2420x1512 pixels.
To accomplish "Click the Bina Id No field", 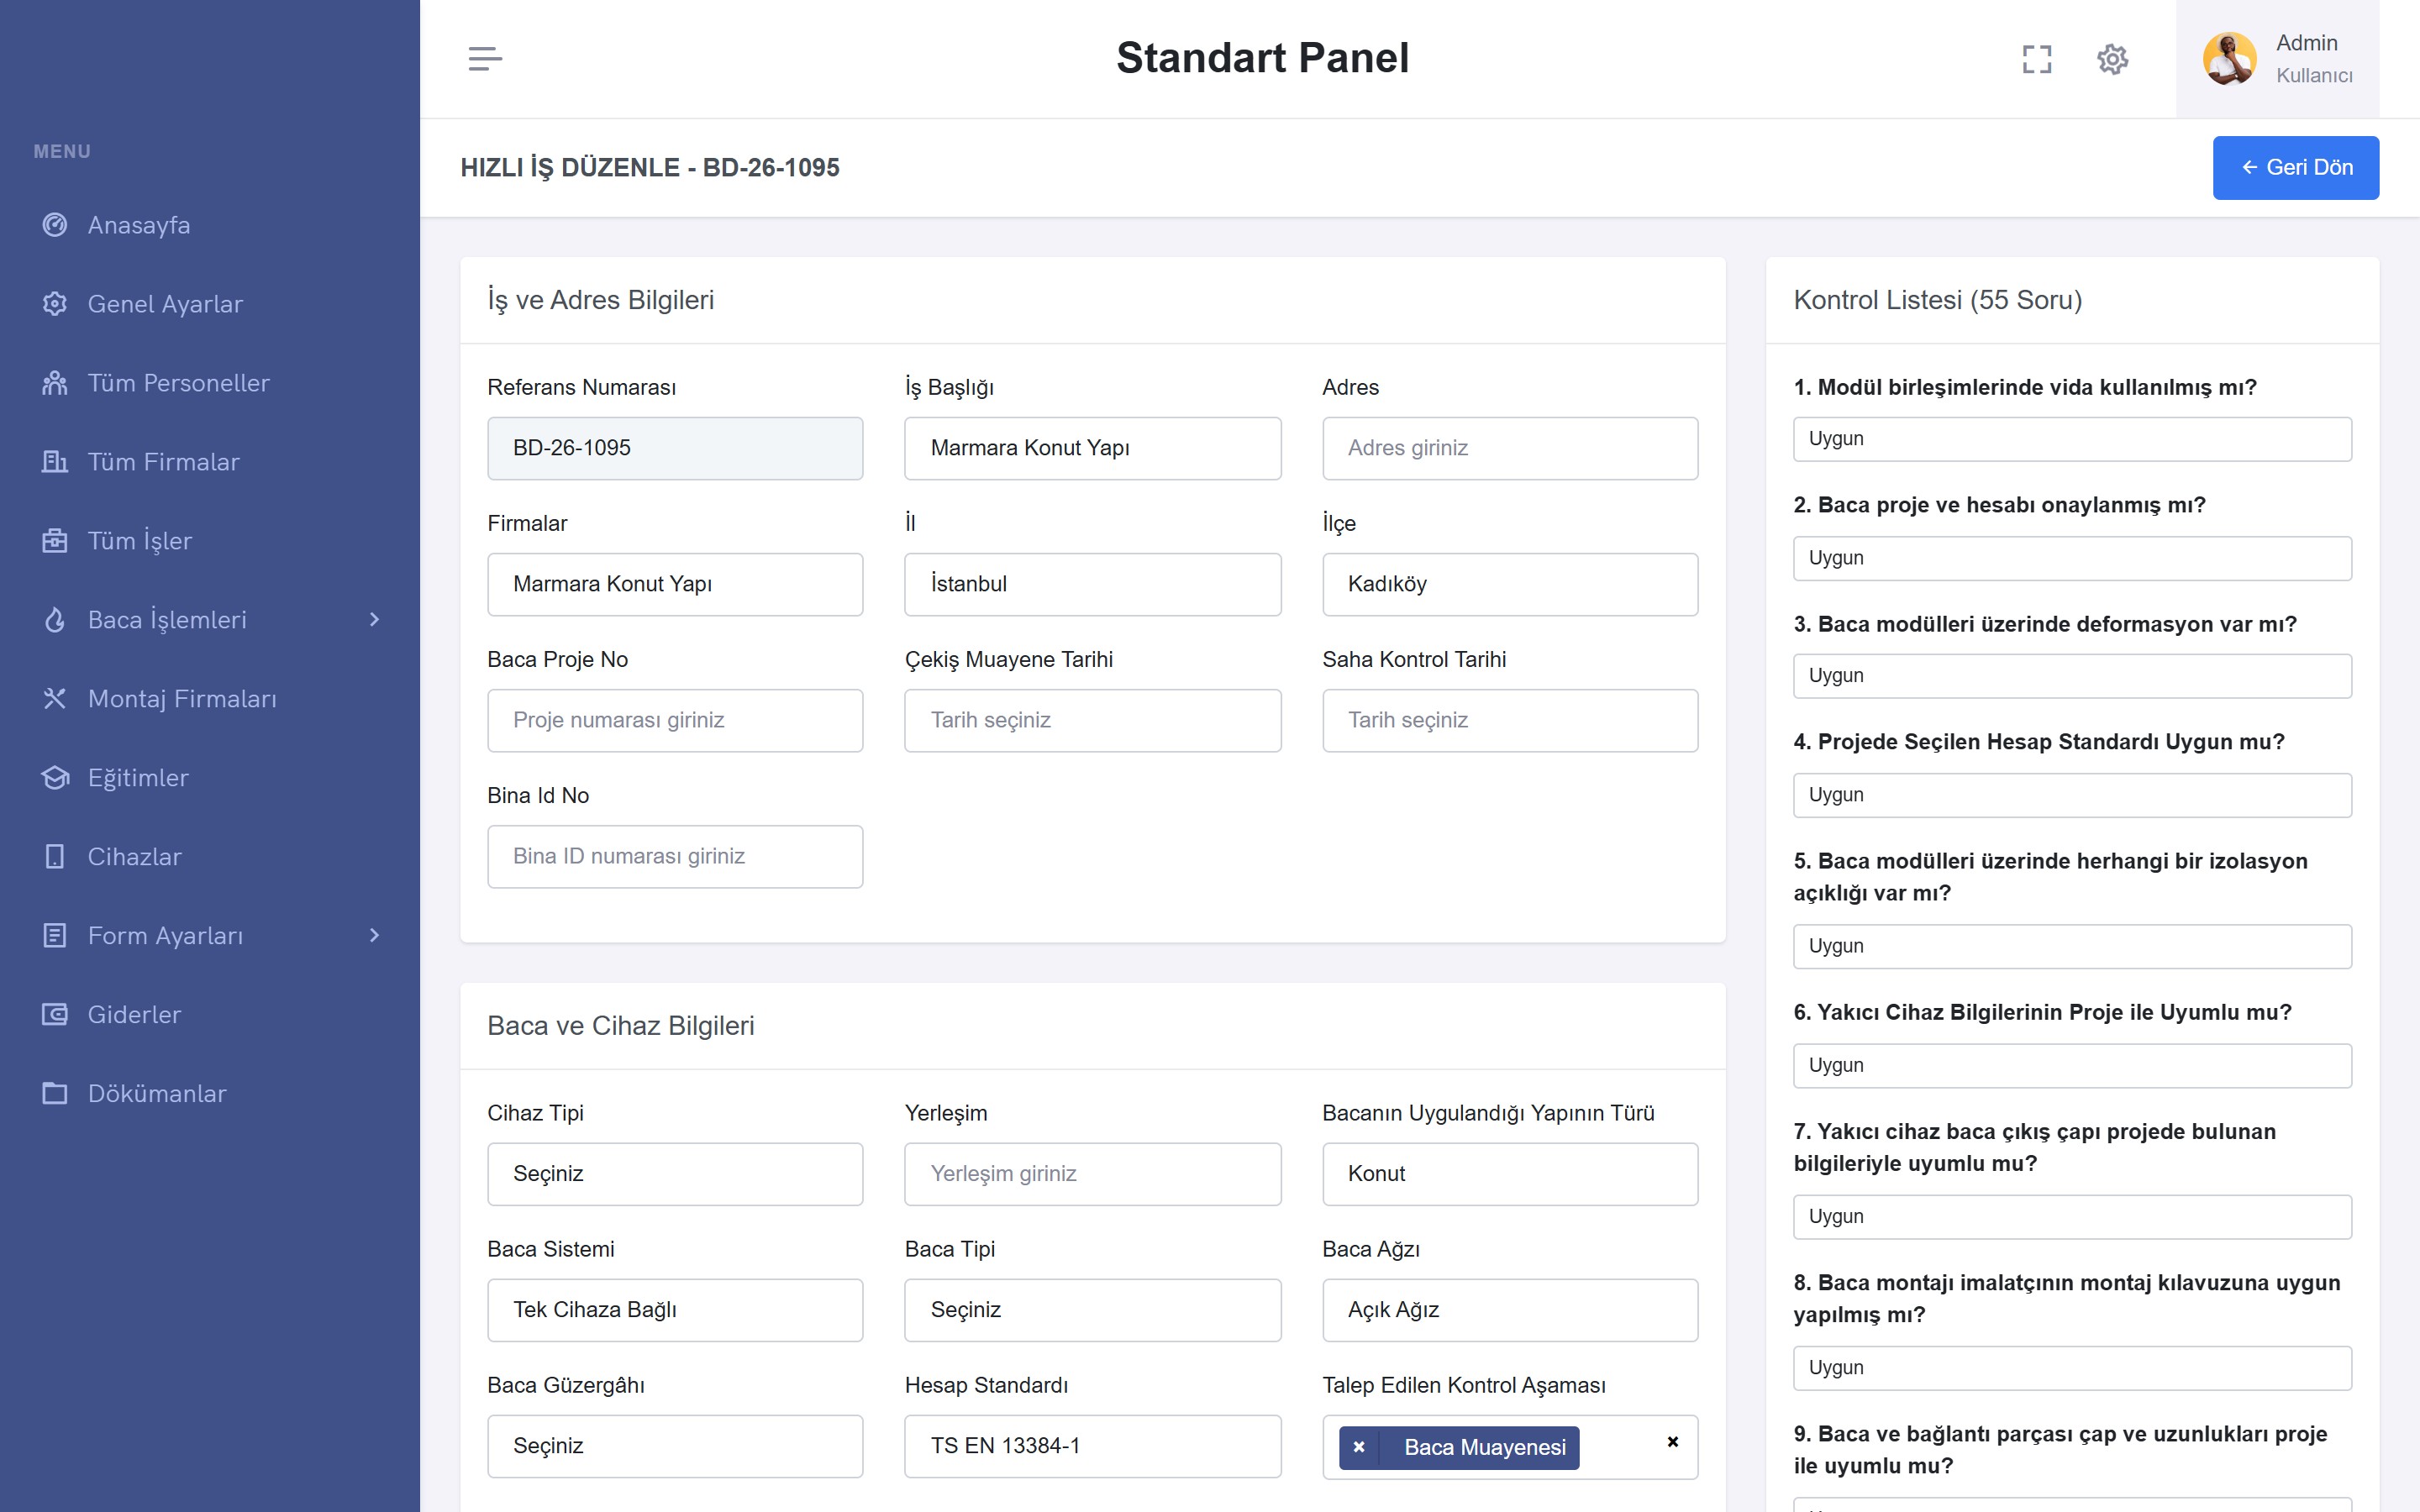I will 675,856.
